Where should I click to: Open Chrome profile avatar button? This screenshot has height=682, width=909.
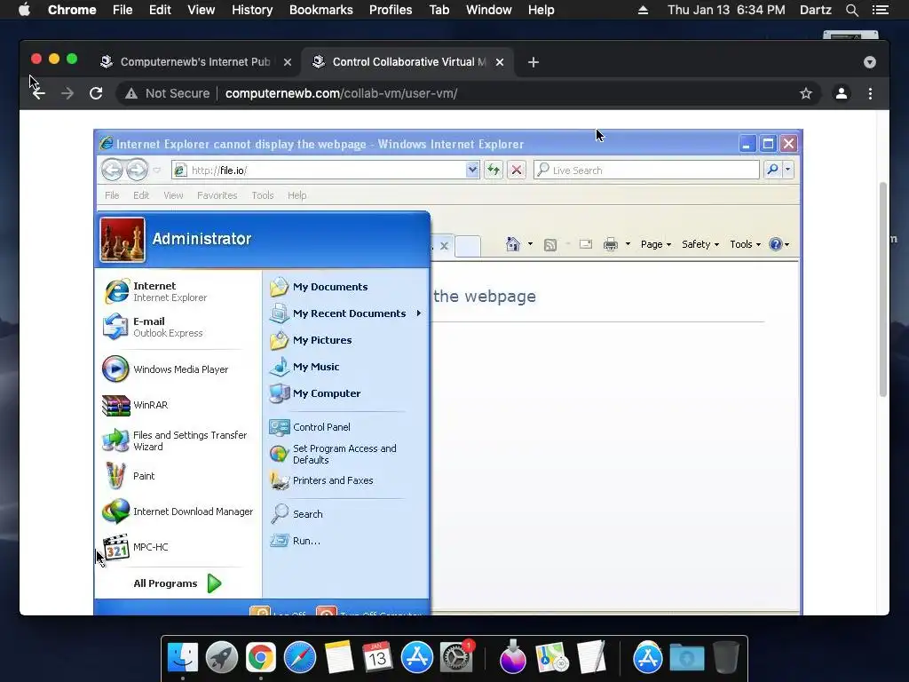tap(842, 93)
